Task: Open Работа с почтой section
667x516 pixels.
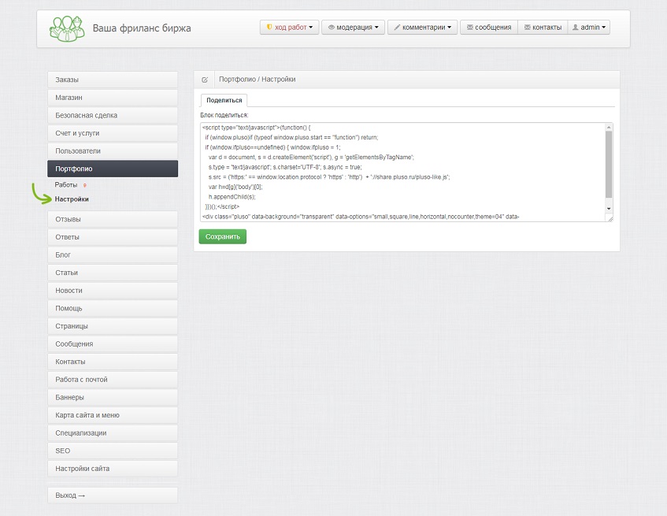Action: point(113,380)
